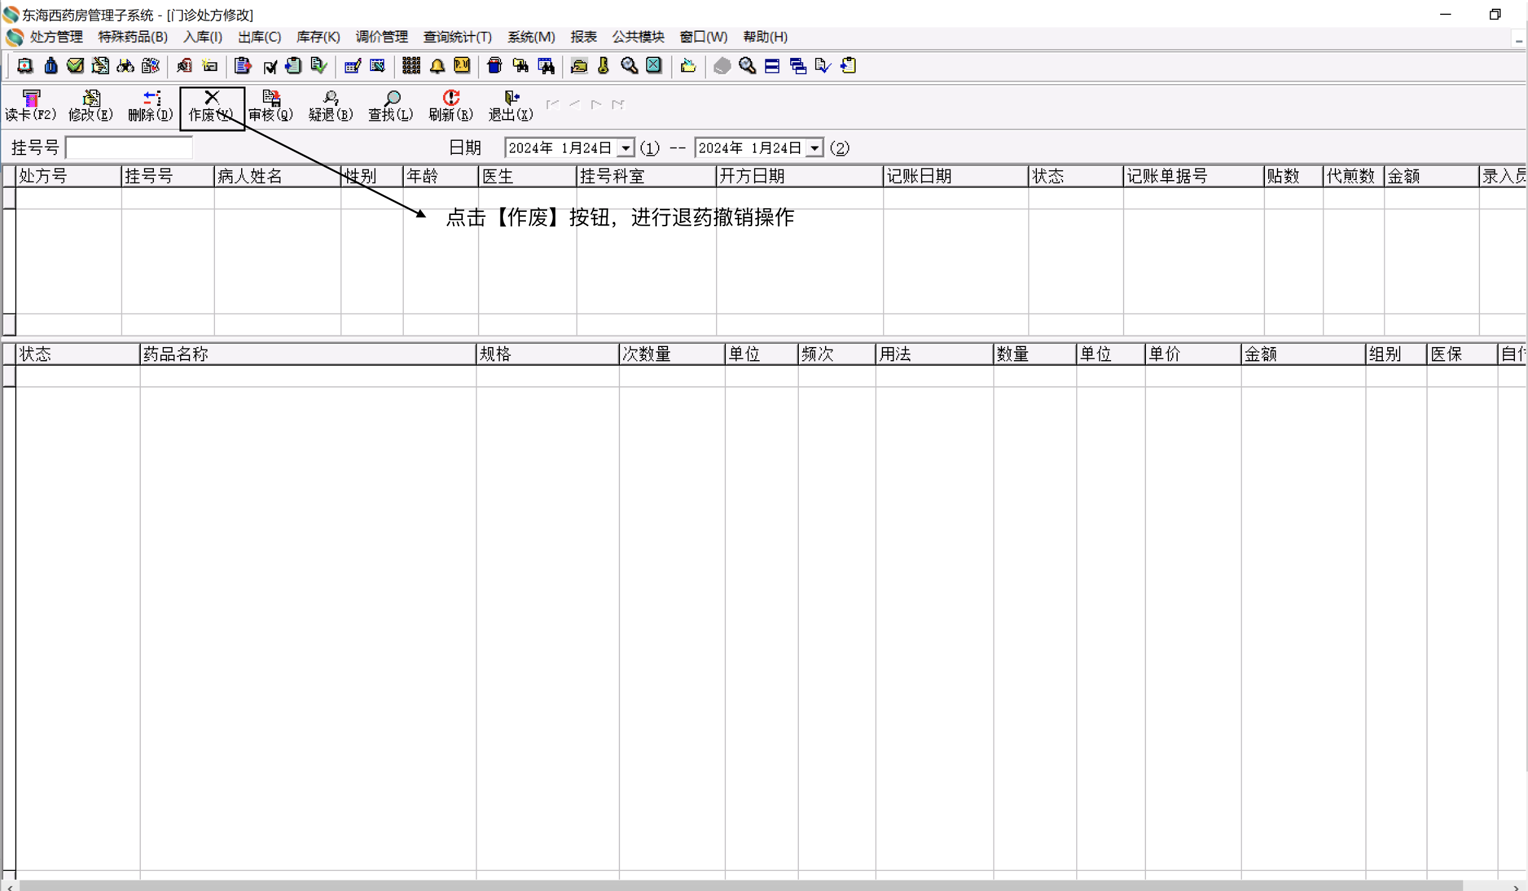Click the 挂号号 input field
1528x891 pixels.
coord(129,148)
